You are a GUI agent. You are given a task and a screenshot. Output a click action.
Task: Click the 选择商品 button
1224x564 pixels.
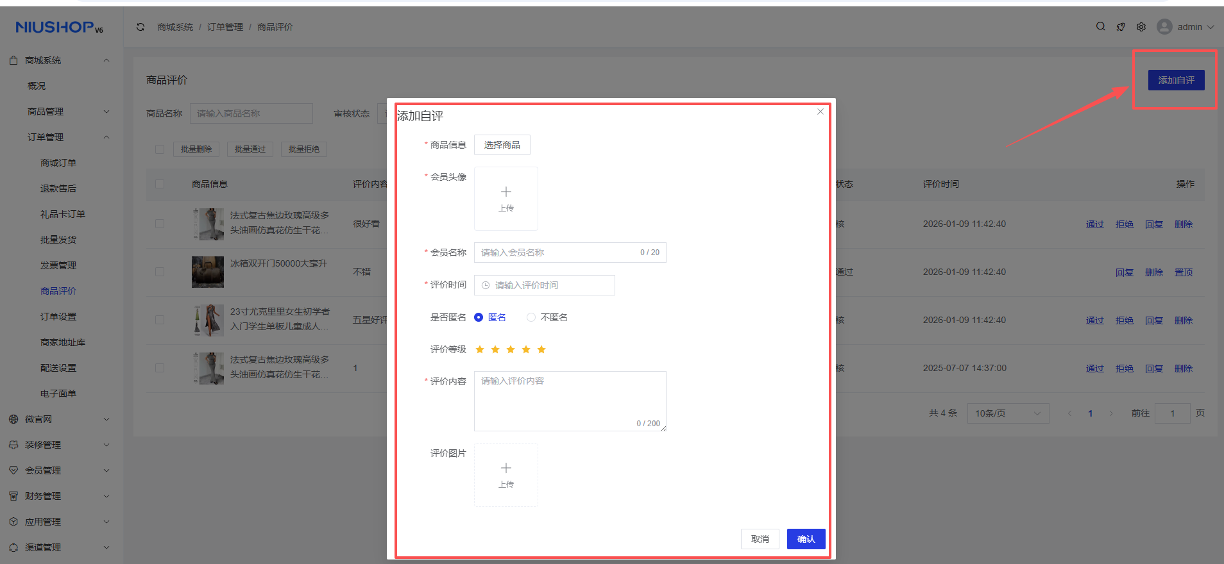click(x=502, y=145)
